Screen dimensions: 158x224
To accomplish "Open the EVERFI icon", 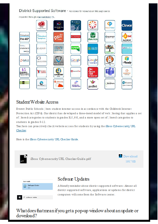I will (x=42, y=49).
